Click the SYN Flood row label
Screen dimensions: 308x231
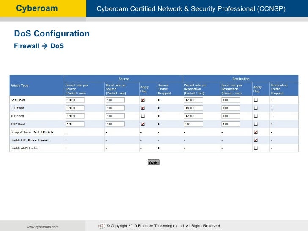(18, 100)
